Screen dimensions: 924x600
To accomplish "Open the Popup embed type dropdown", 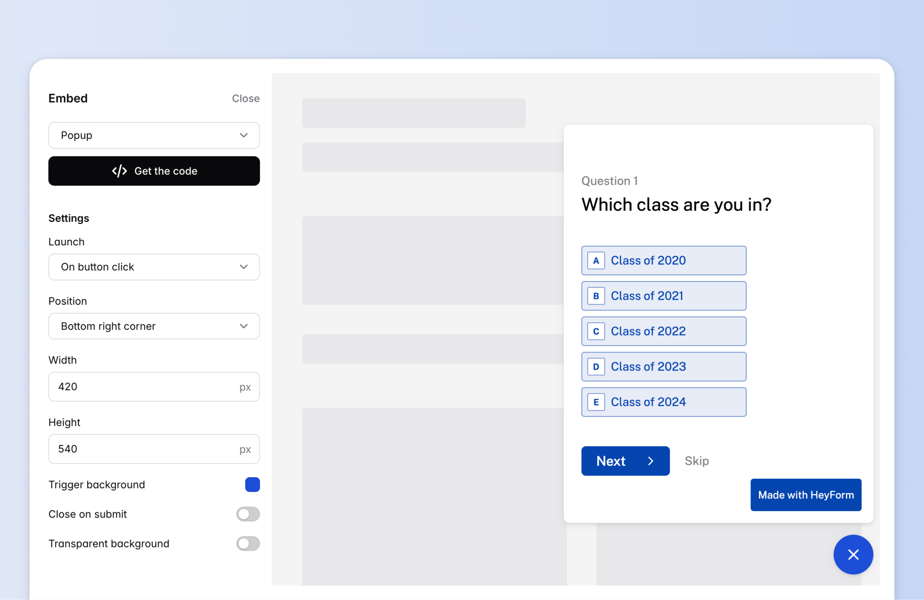I will pos(154,135).
